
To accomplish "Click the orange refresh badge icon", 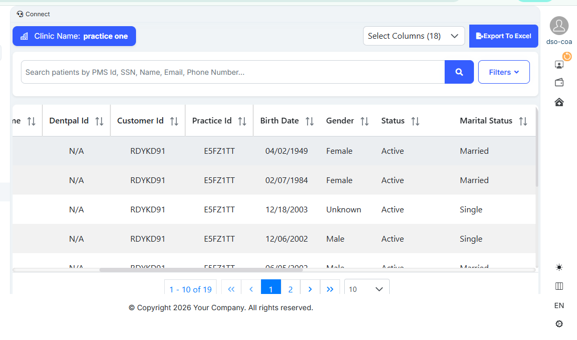I will point(567,56).
